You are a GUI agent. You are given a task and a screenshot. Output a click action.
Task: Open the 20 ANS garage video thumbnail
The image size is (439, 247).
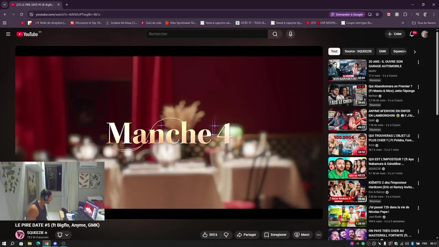[347, 70]
